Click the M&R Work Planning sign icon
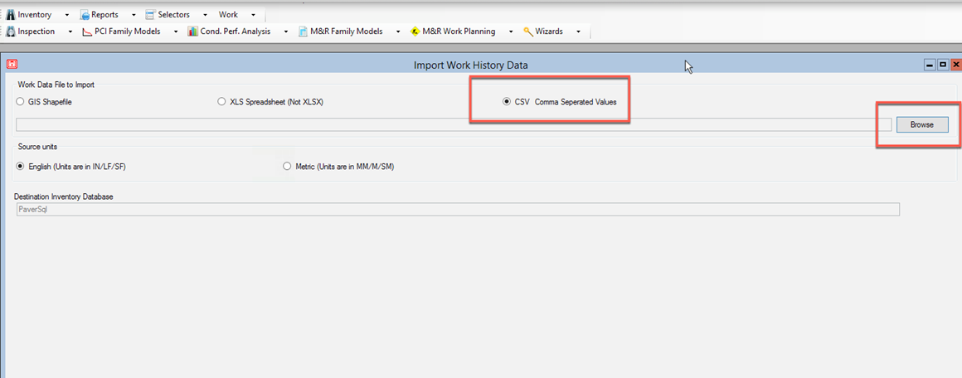The height and width of the screenshot is (378, 962). click(415, 31)
